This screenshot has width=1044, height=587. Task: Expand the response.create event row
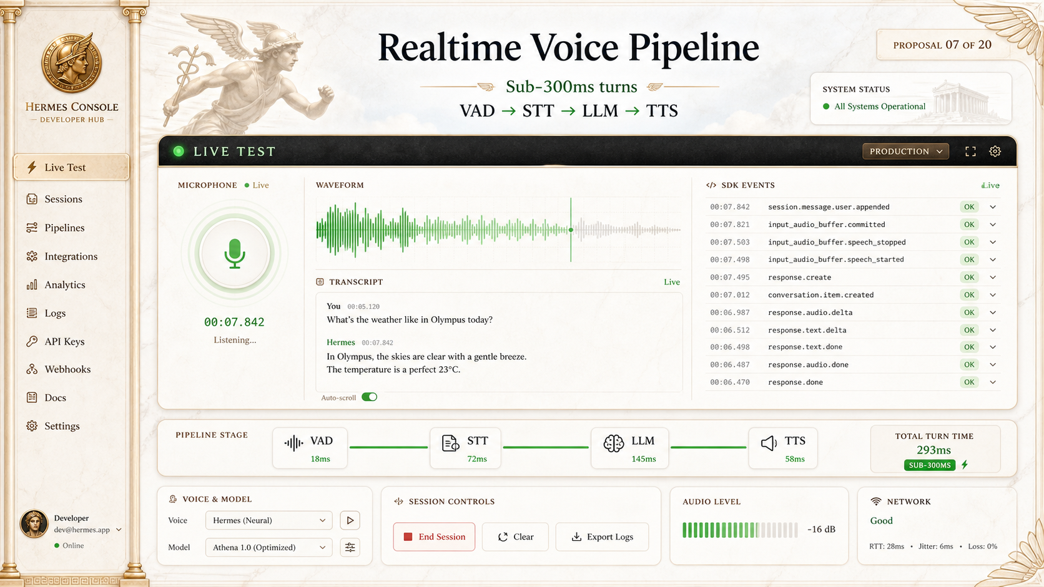click(x=993, y=277)
